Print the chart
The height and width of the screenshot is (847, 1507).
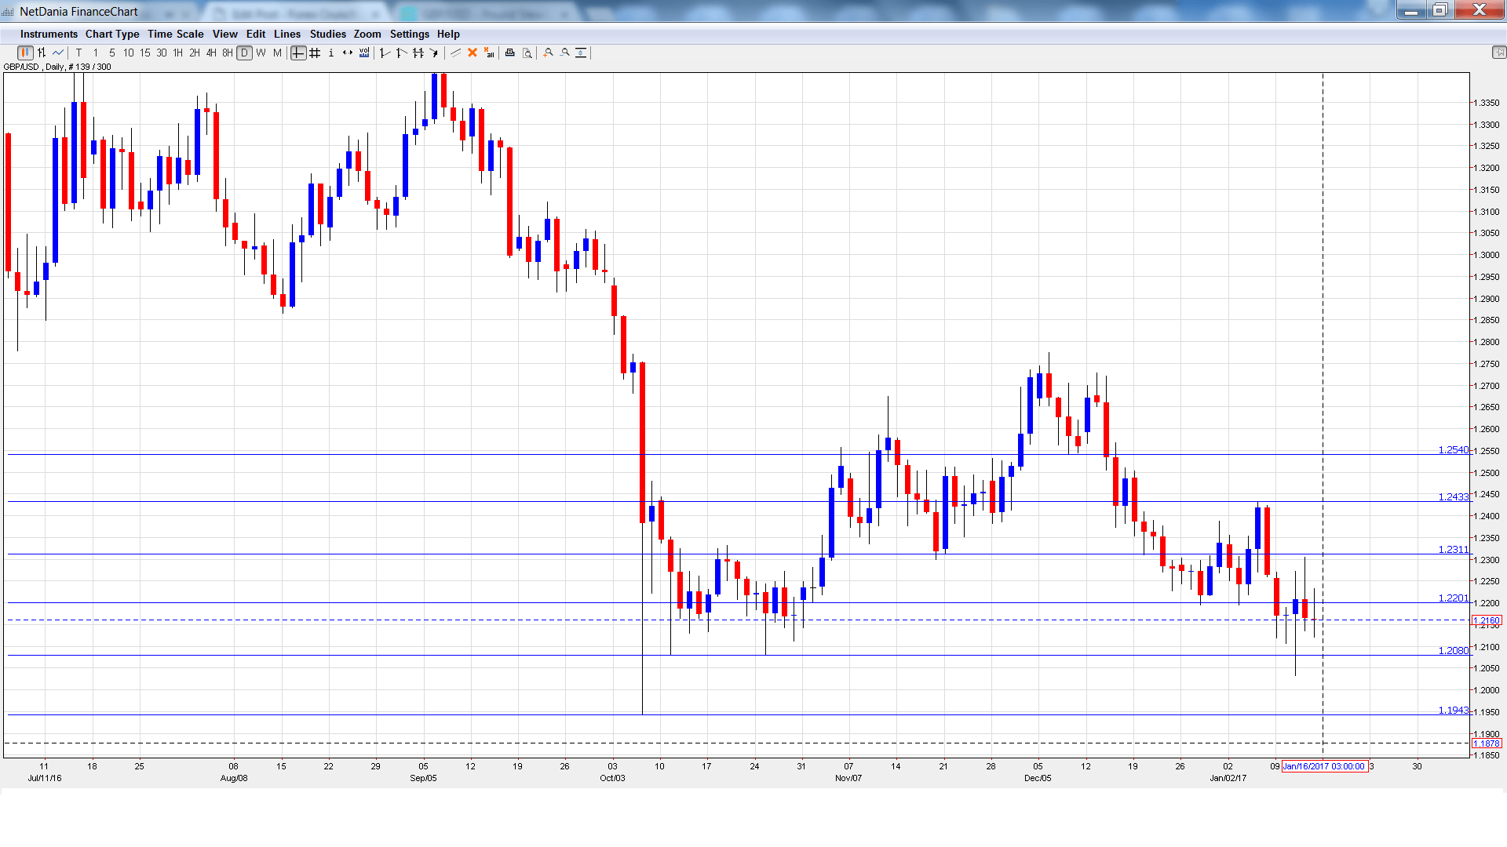tap(510, 53)
